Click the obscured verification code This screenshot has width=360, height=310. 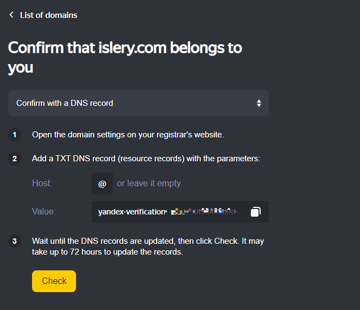(x=204, y=212)
